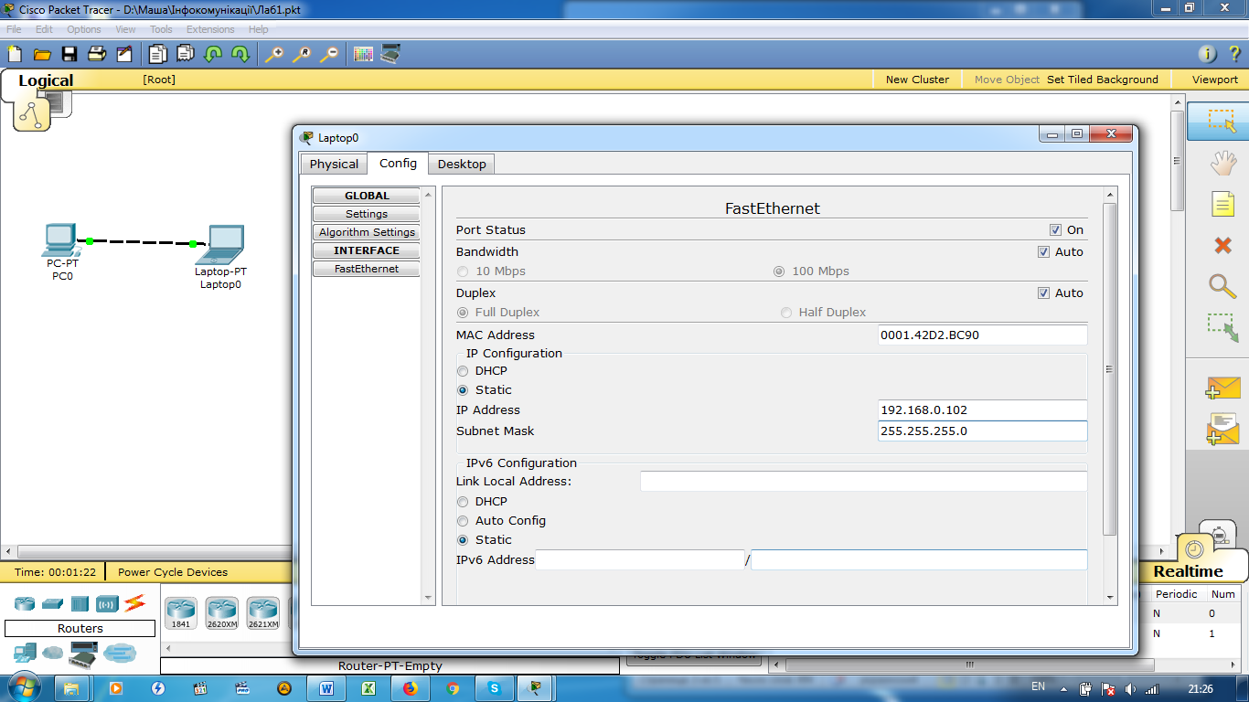Open Skype from the taskbar

pyautogui.click(x=495, y=687)
